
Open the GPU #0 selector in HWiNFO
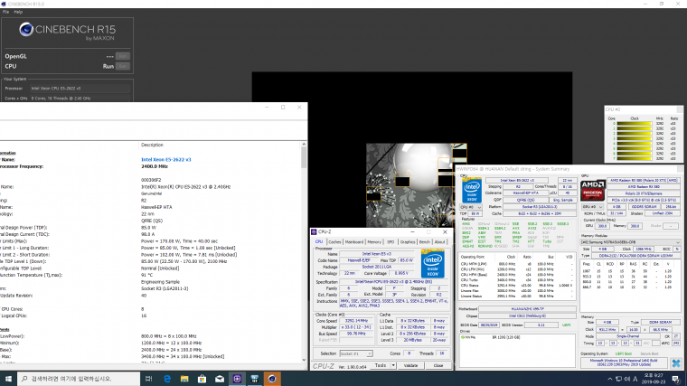pyautogui.click(x=592, y=207)
